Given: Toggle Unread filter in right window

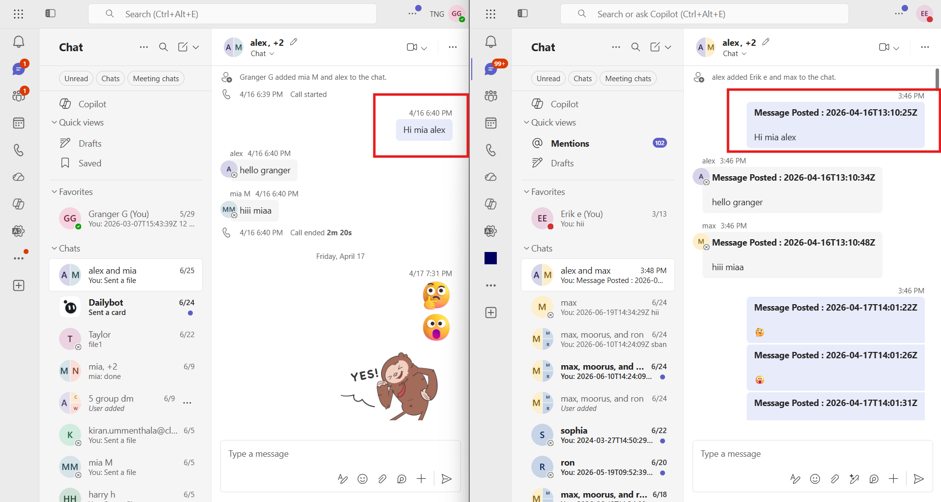Looking at the screenshot, I should point(548,79).
